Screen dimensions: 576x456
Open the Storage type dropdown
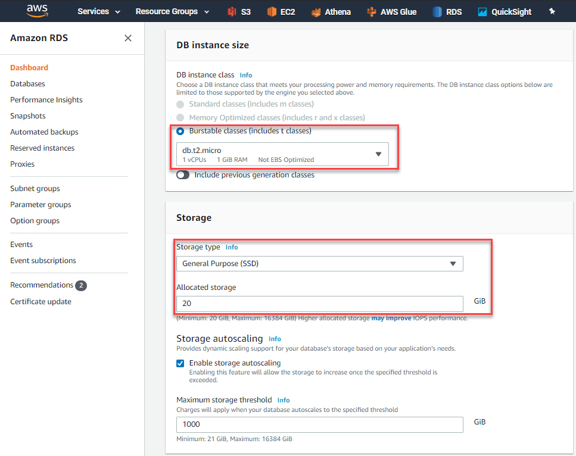tap(320, 264)
